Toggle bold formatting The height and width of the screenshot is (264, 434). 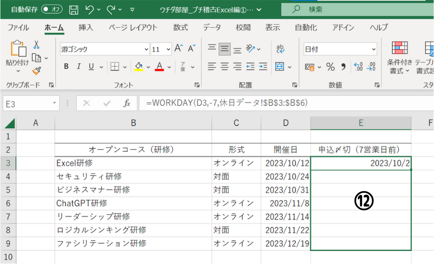coord(66,67)
